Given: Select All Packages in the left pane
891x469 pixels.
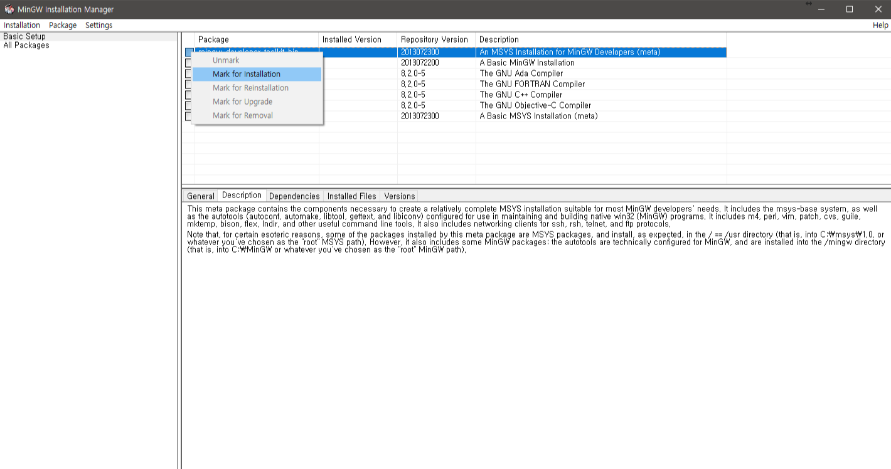Looking at the screenshot, I should pyautogui.click(x=26, y=45).
